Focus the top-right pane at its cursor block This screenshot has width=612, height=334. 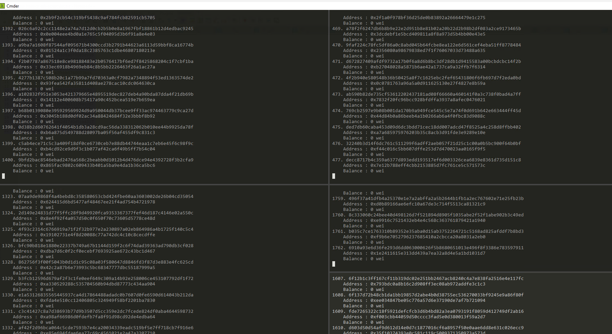(x=334, y=176)
